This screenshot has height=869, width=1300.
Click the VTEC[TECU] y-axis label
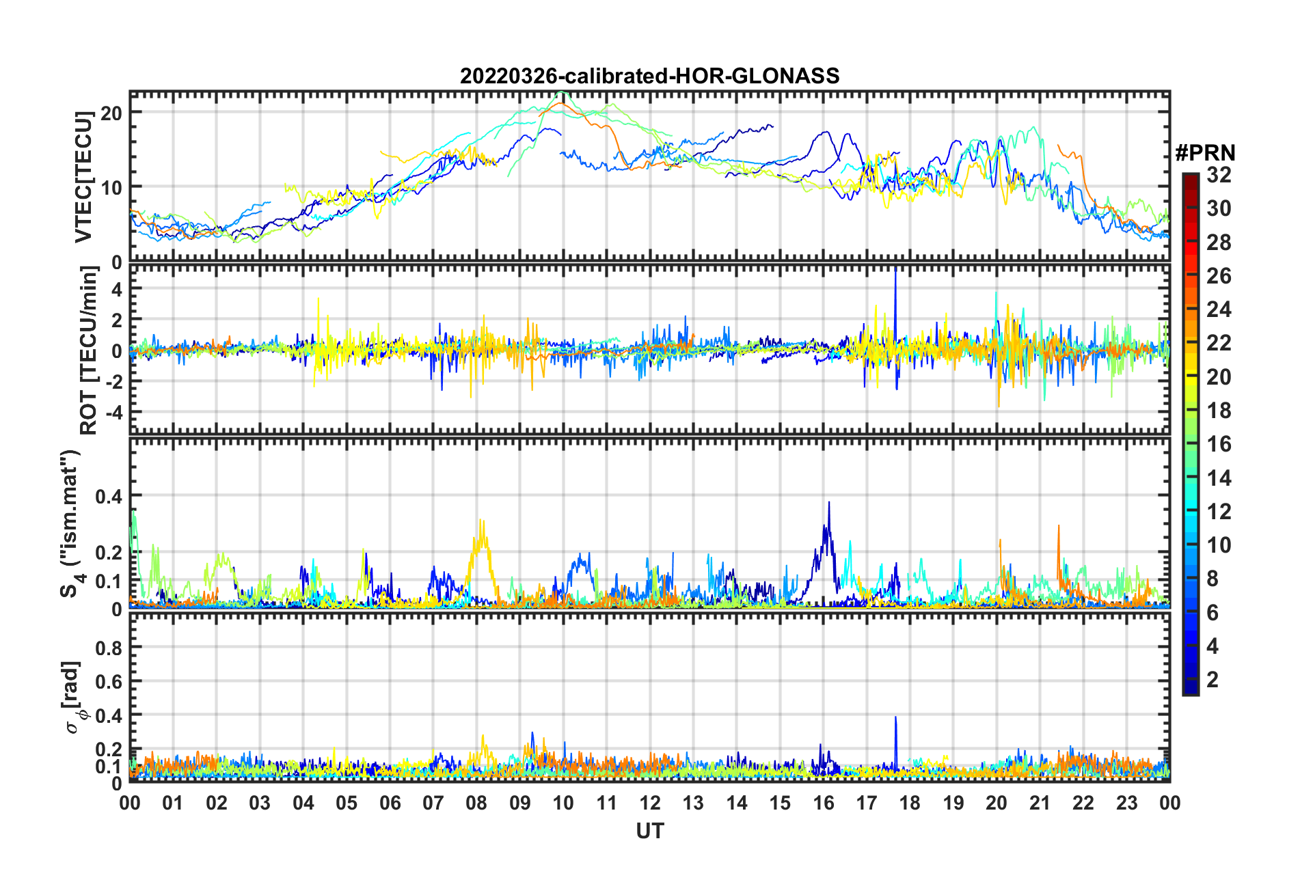point(83,177)
